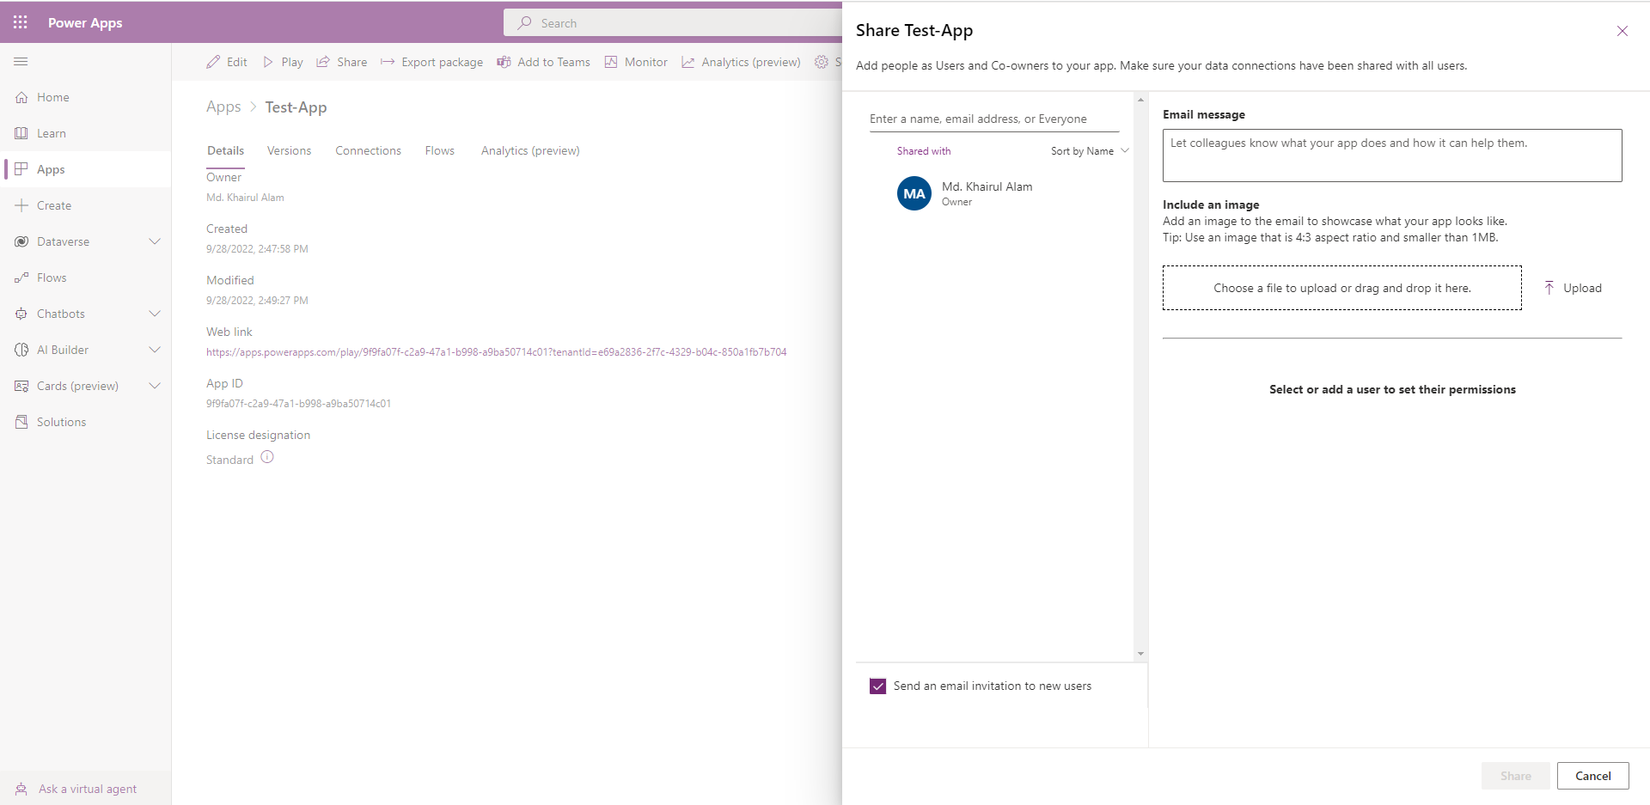1650x805 pixels.
Task: Switch to the Connections tab
Action: coord(368,151)
